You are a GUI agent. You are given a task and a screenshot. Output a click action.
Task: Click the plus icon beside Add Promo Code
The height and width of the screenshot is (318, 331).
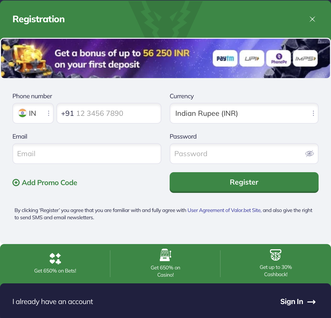(16, 183)
